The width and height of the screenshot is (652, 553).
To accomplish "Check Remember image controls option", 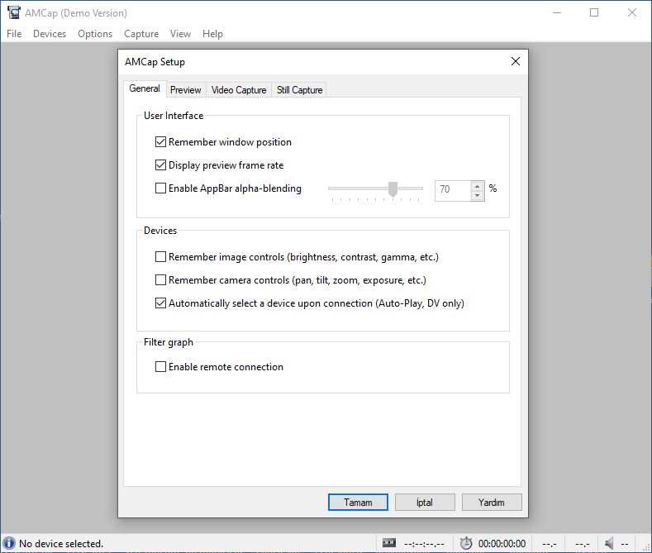I will (x=160, y=257).
